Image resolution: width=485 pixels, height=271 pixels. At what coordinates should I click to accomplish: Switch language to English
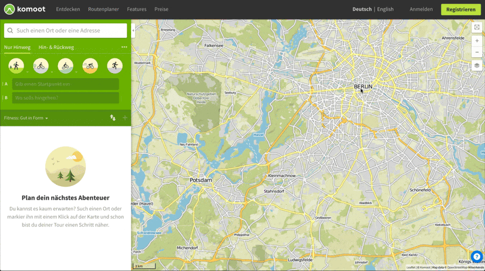(x=385, y=10)
